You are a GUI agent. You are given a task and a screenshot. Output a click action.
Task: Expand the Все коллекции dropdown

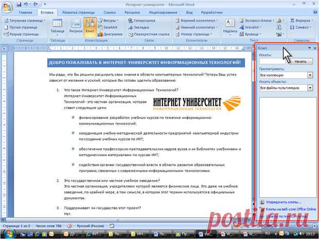click(310, 75)
